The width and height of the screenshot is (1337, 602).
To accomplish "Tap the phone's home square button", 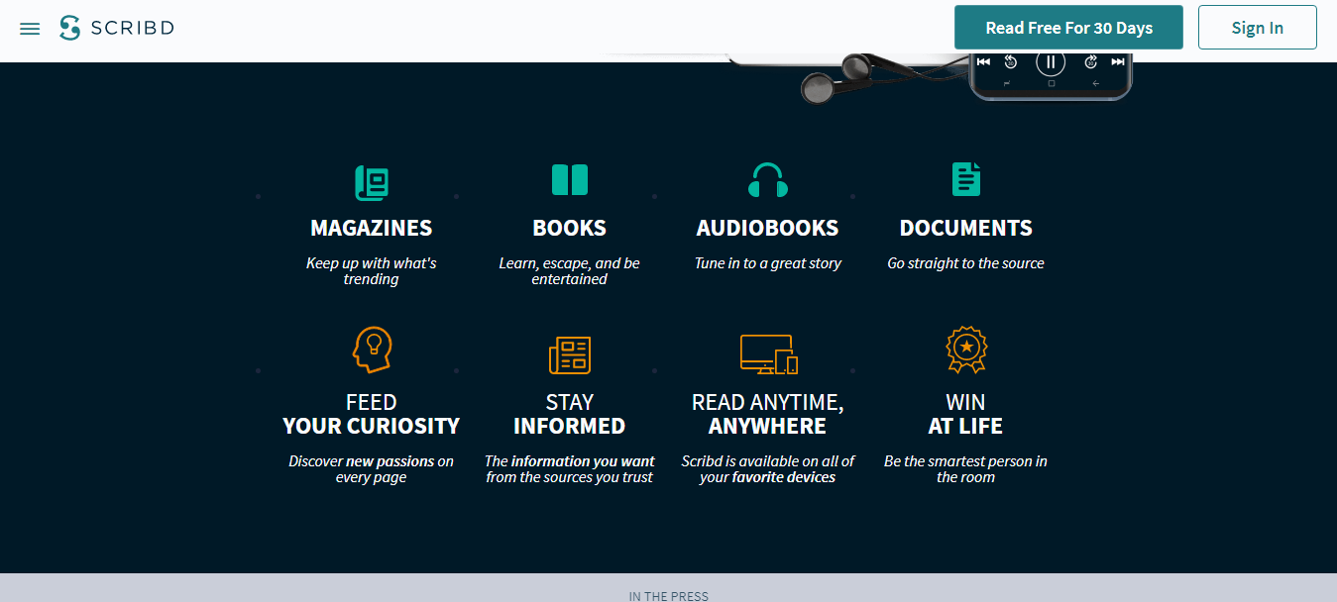I will coord(1052,83).
